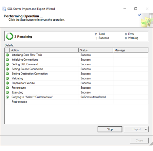
Task: Click the success icon beside Prepare for Execute
Action: (7, 83)
